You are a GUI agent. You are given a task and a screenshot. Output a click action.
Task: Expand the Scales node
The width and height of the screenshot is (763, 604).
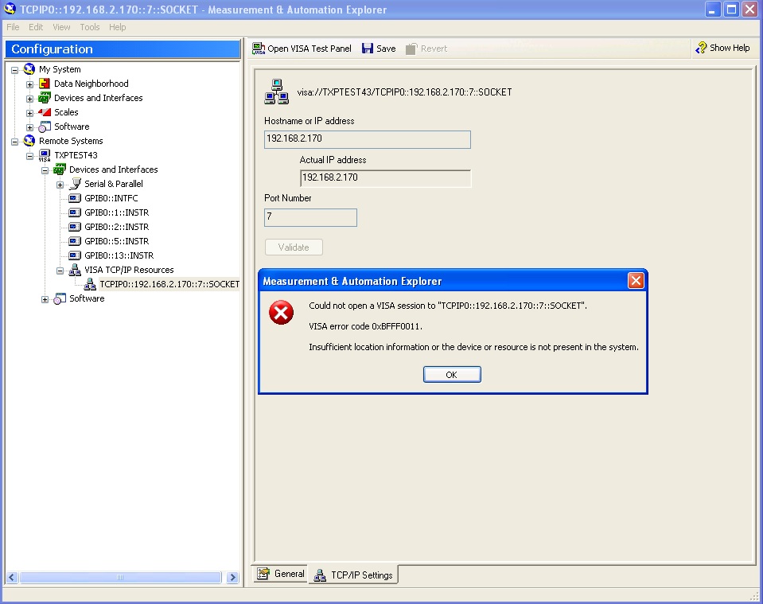(29, 113)
